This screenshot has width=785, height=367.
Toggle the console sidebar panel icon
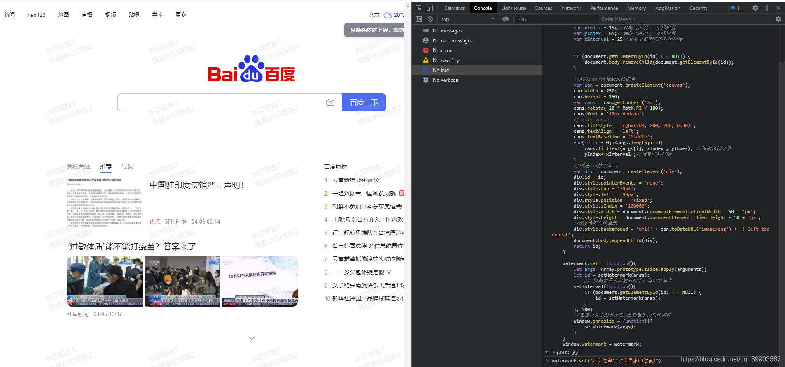(x=419, y=19)
